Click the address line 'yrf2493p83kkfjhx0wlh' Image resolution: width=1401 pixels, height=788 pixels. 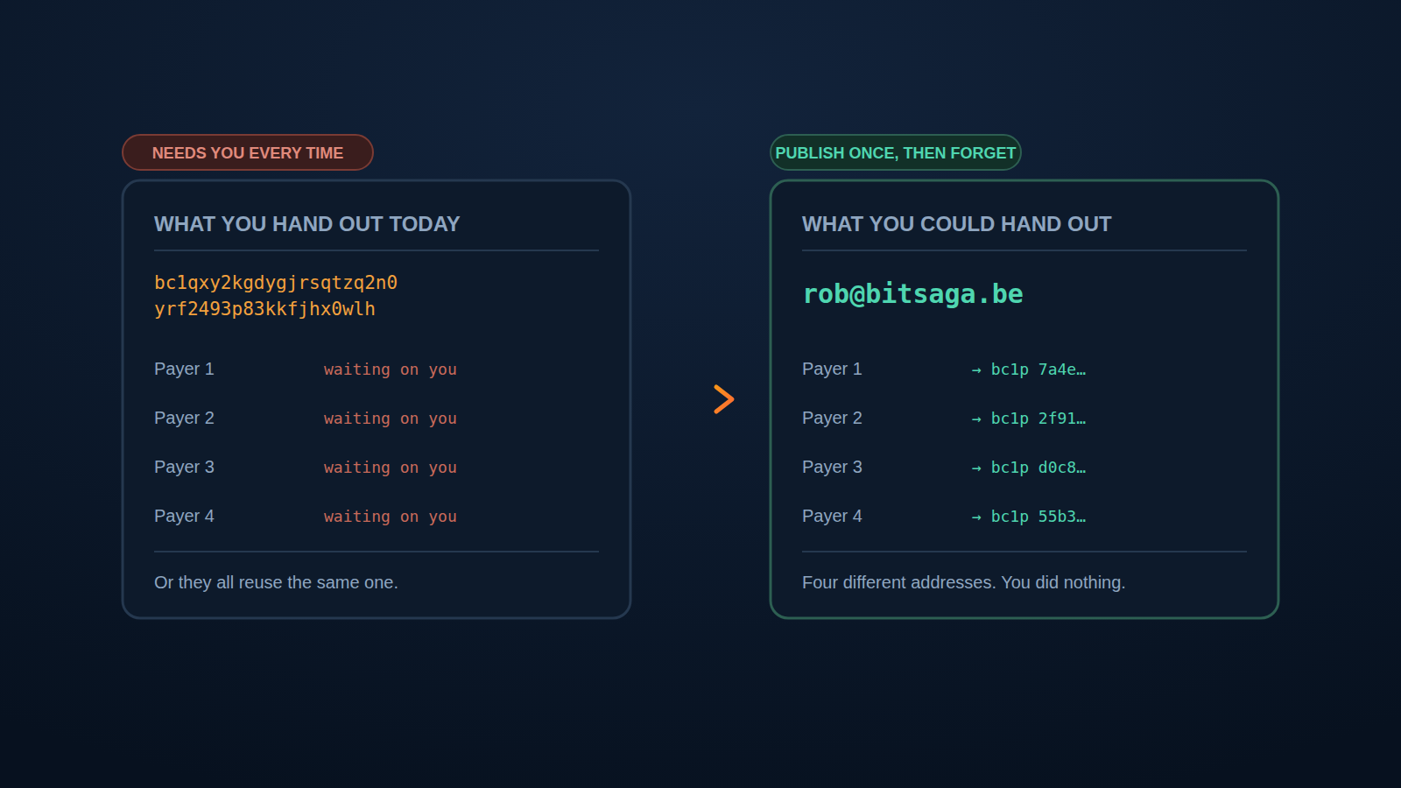[264, 309]
